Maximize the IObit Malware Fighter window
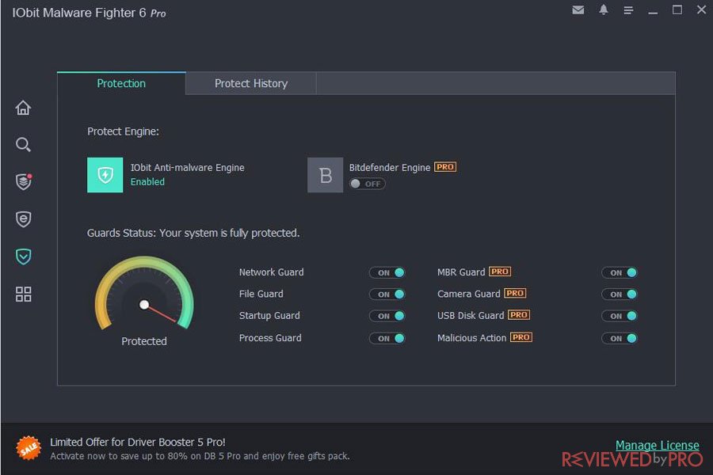713x475 pixels. [677, 9]
